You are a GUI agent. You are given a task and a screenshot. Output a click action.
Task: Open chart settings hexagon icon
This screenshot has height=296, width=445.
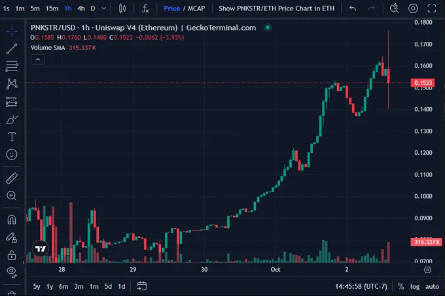(x=413, y=8)
